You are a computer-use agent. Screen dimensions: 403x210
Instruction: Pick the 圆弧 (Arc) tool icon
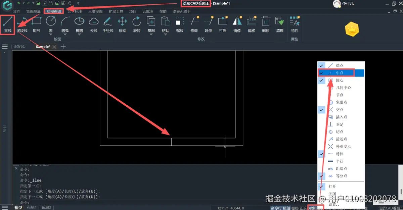65,21
